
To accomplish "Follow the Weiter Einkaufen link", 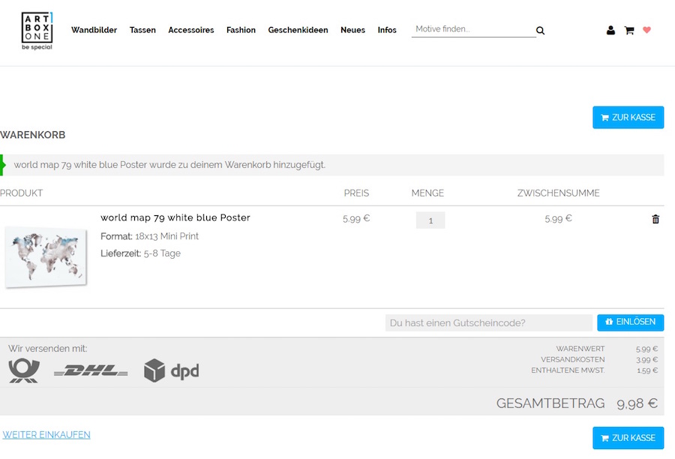I will (46, 435).
